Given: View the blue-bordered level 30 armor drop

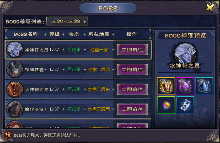Looking at the screenshot, I should 204,86.
